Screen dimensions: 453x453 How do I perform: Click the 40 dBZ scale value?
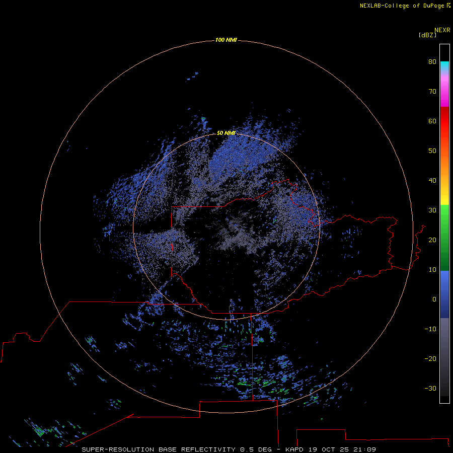[x=432, y=181]
